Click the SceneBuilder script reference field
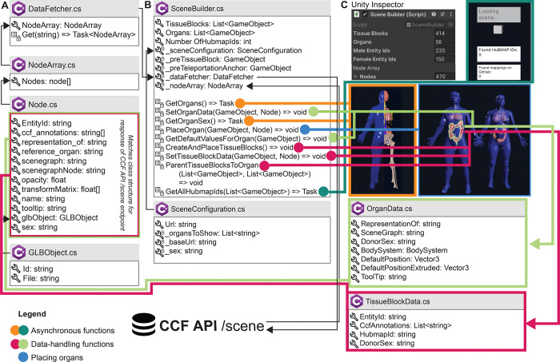Screen dimensions: 560x362 [430, 25]
